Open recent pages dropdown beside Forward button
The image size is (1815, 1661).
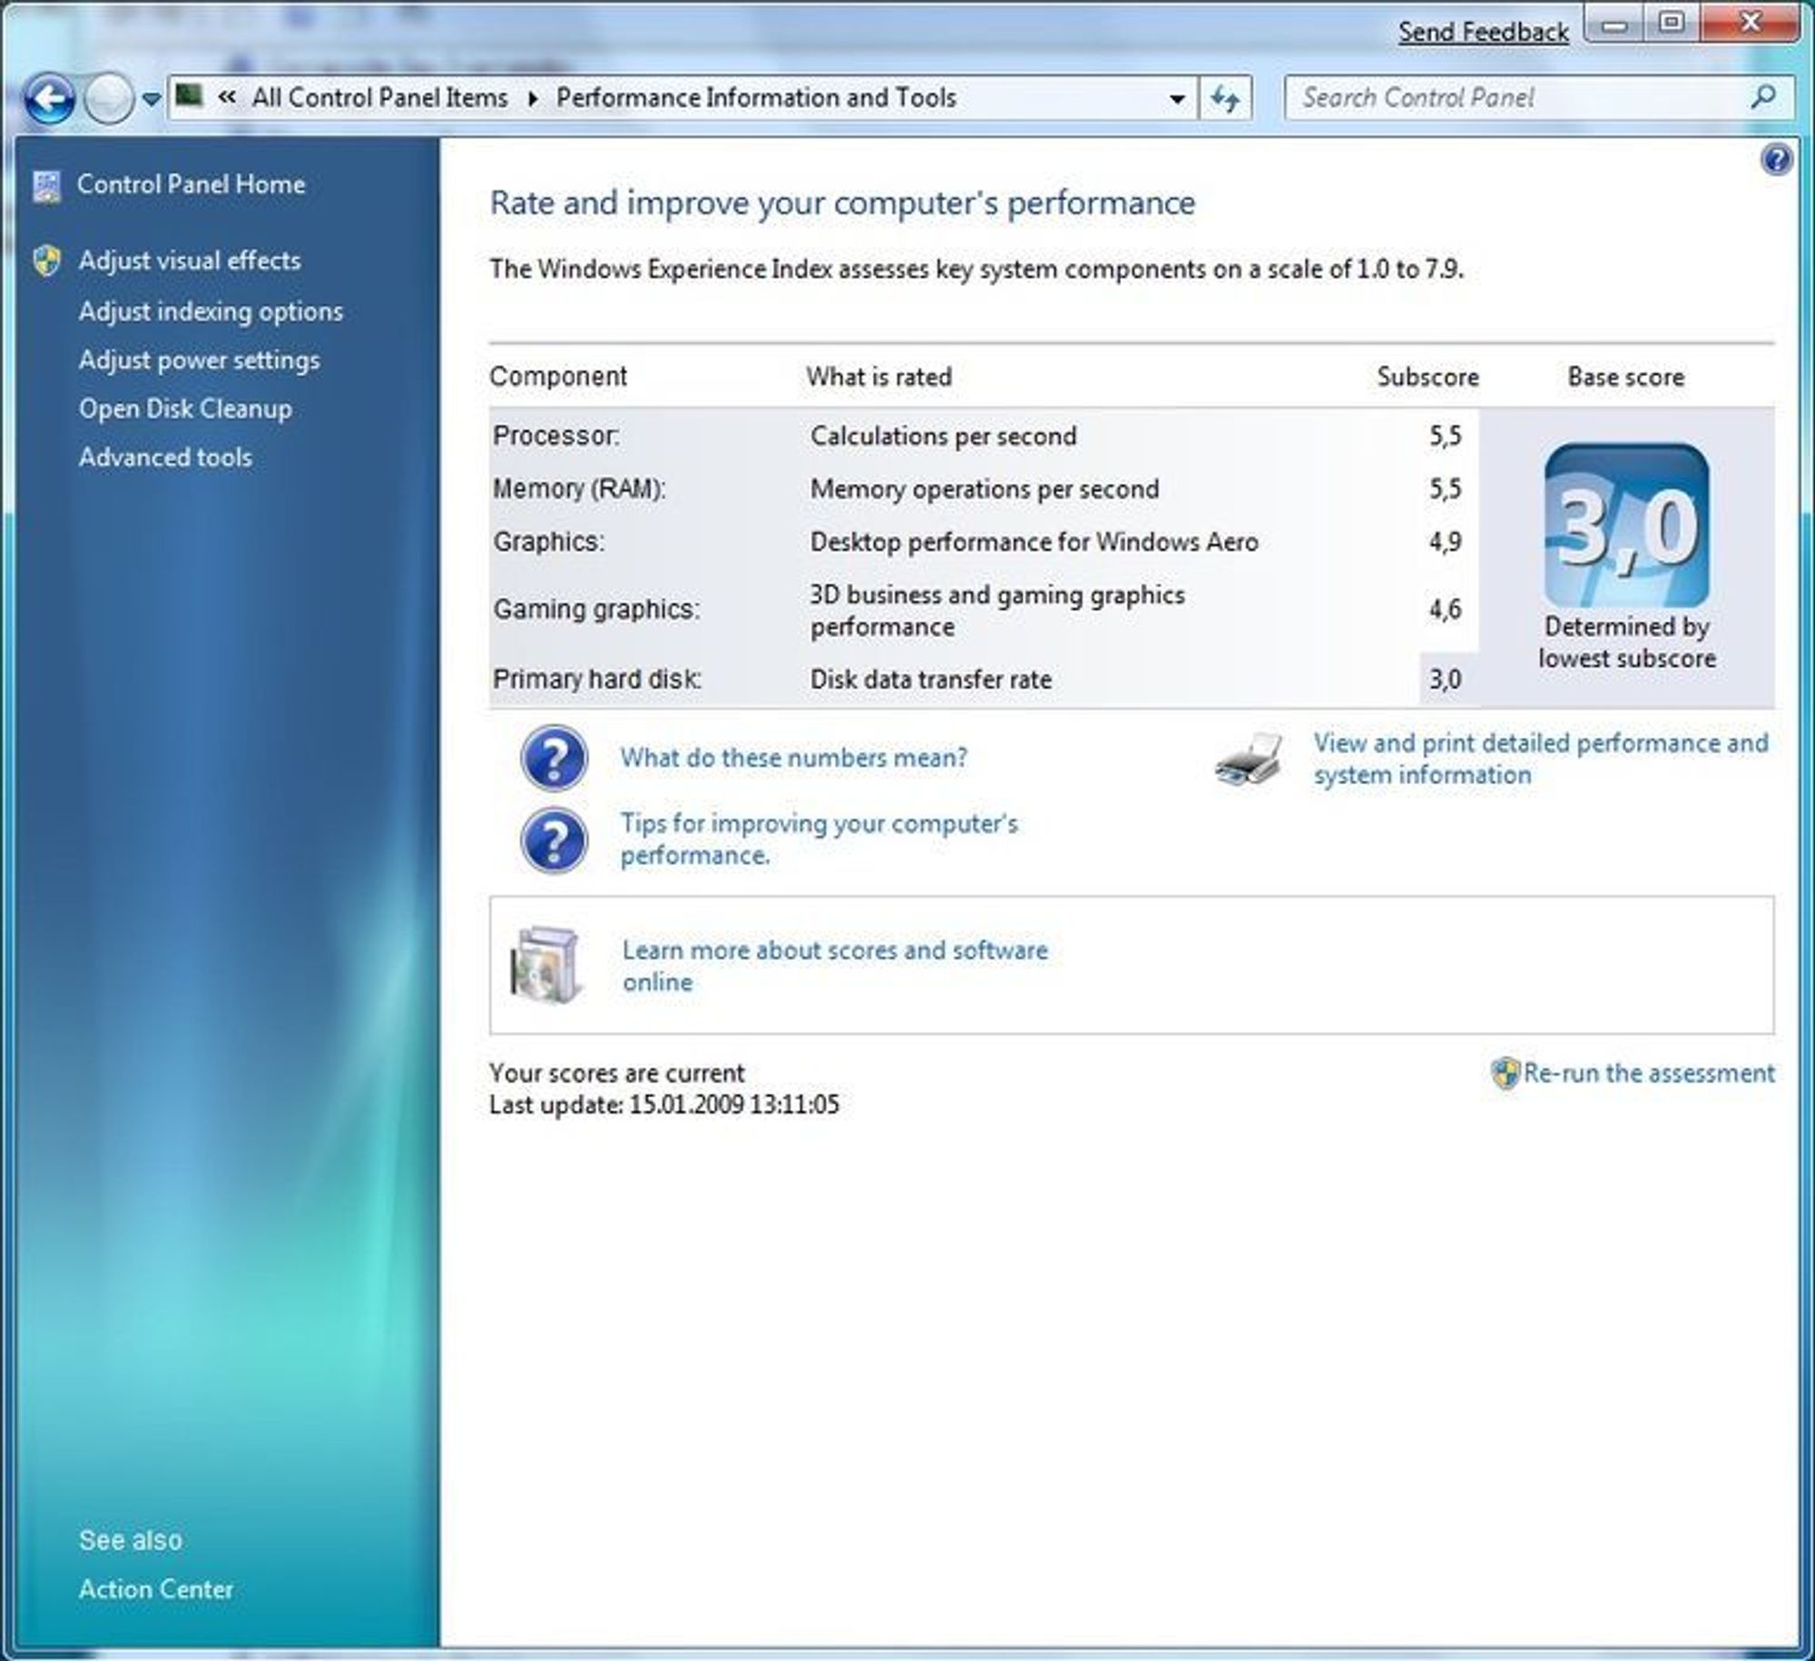[x=152, y=99]
